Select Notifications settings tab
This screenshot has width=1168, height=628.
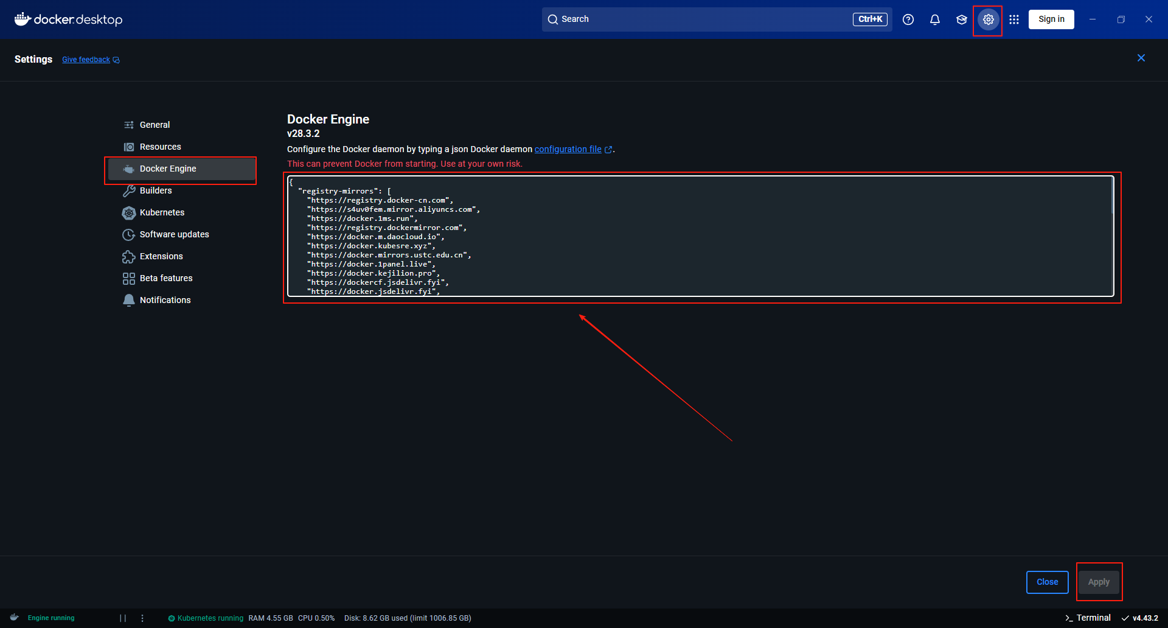point(181,300)
